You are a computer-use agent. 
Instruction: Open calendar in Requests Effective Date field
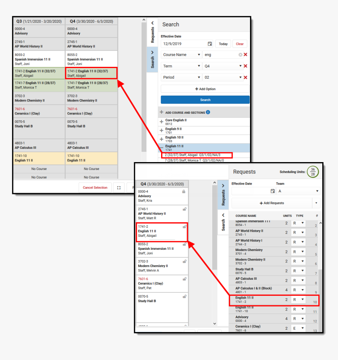(273, 191)
